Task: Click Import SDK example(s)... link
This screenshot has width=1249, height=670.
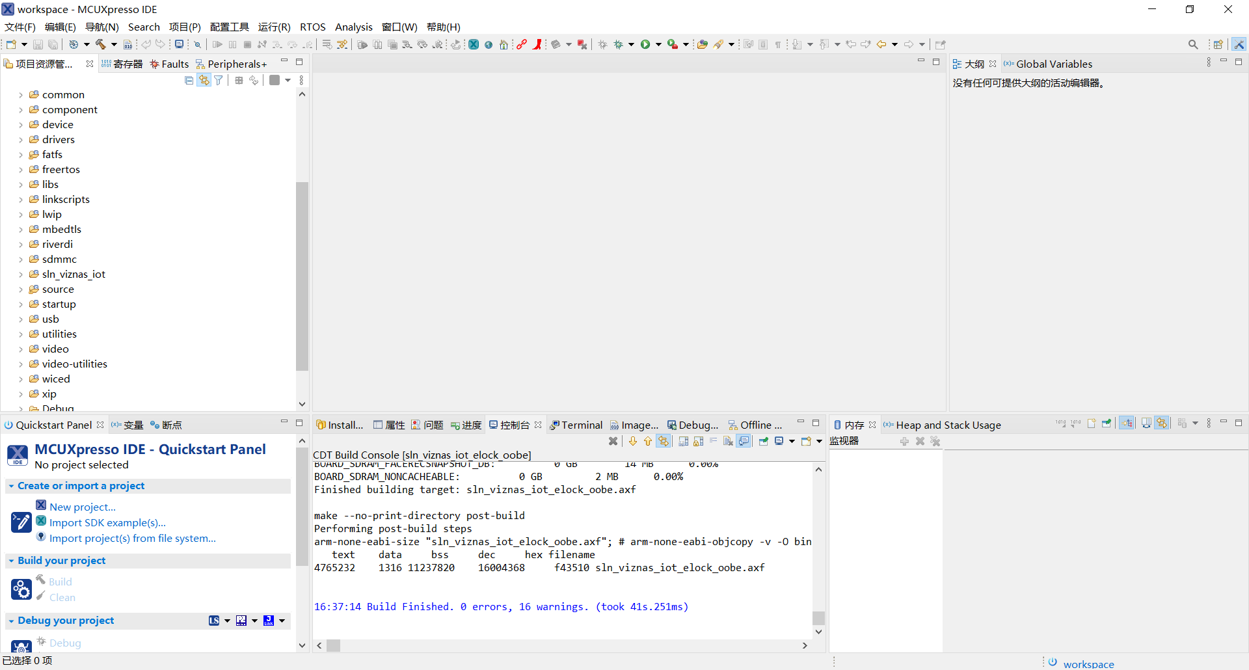Action: tap(107, 522)
